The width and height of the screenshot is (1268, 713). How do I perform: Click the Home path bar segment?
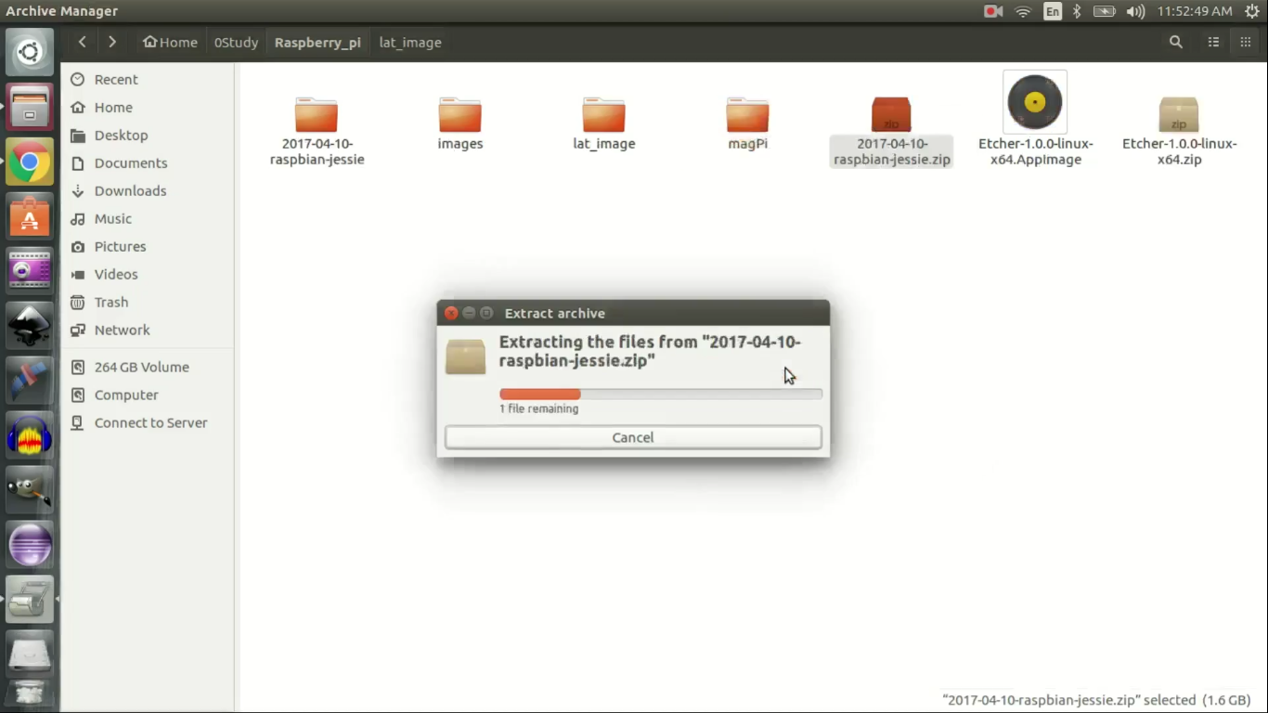pos(170,42)
